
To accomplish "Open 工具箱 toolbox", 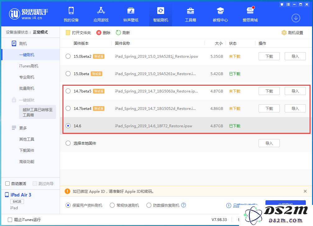I will [x=191, y=14].
